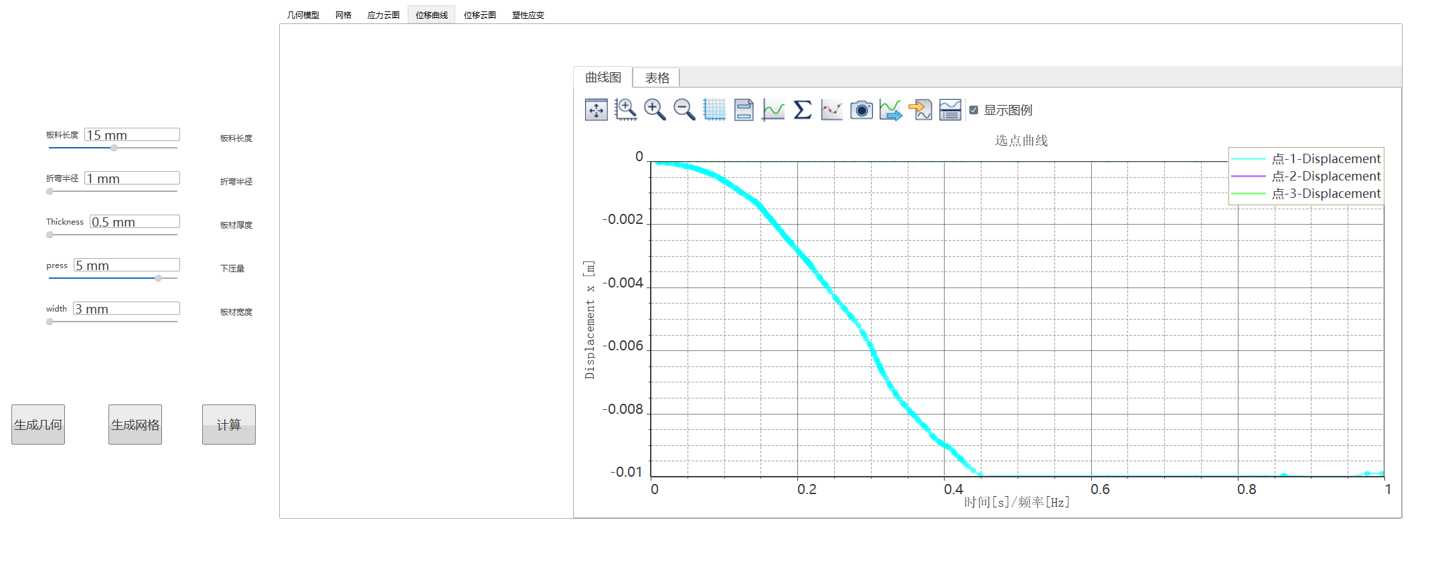The height and width of the screenshot is (585, 1436).
Task: Switch to 应力云图 tab
Action: tap(384, 15)
